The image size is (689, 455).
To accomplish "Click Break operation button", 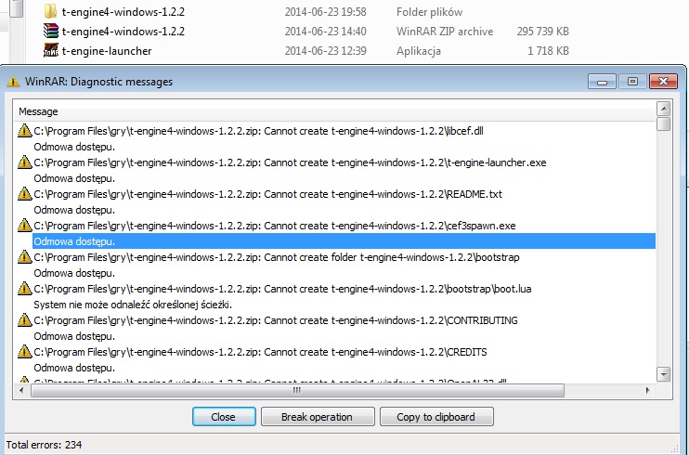I will (x=318, y=416).
